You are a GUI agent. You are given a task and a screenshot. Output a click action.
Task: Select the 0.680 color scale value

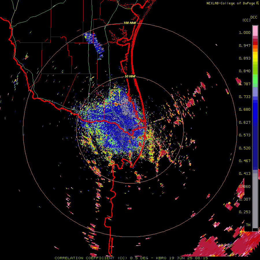click(245, 109)
